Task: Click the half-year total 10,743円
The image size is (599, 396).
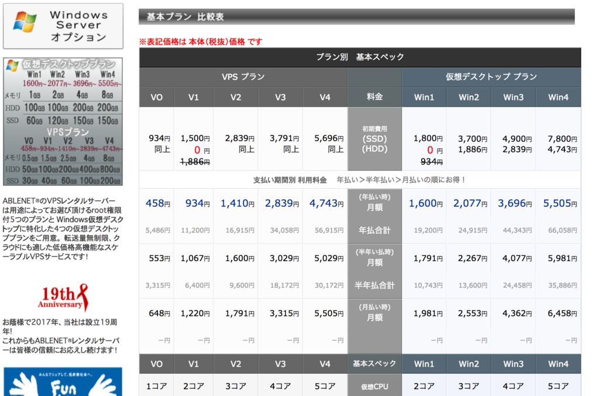Action: [x=429, y=286]
